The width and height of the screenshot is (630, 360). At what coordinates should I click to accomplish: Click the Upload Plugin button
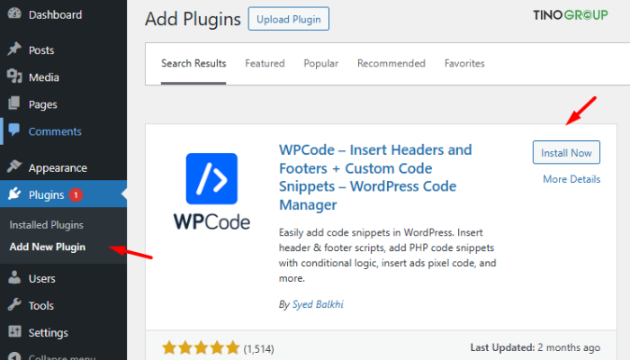pyautogui.click(x=289, y=19)
